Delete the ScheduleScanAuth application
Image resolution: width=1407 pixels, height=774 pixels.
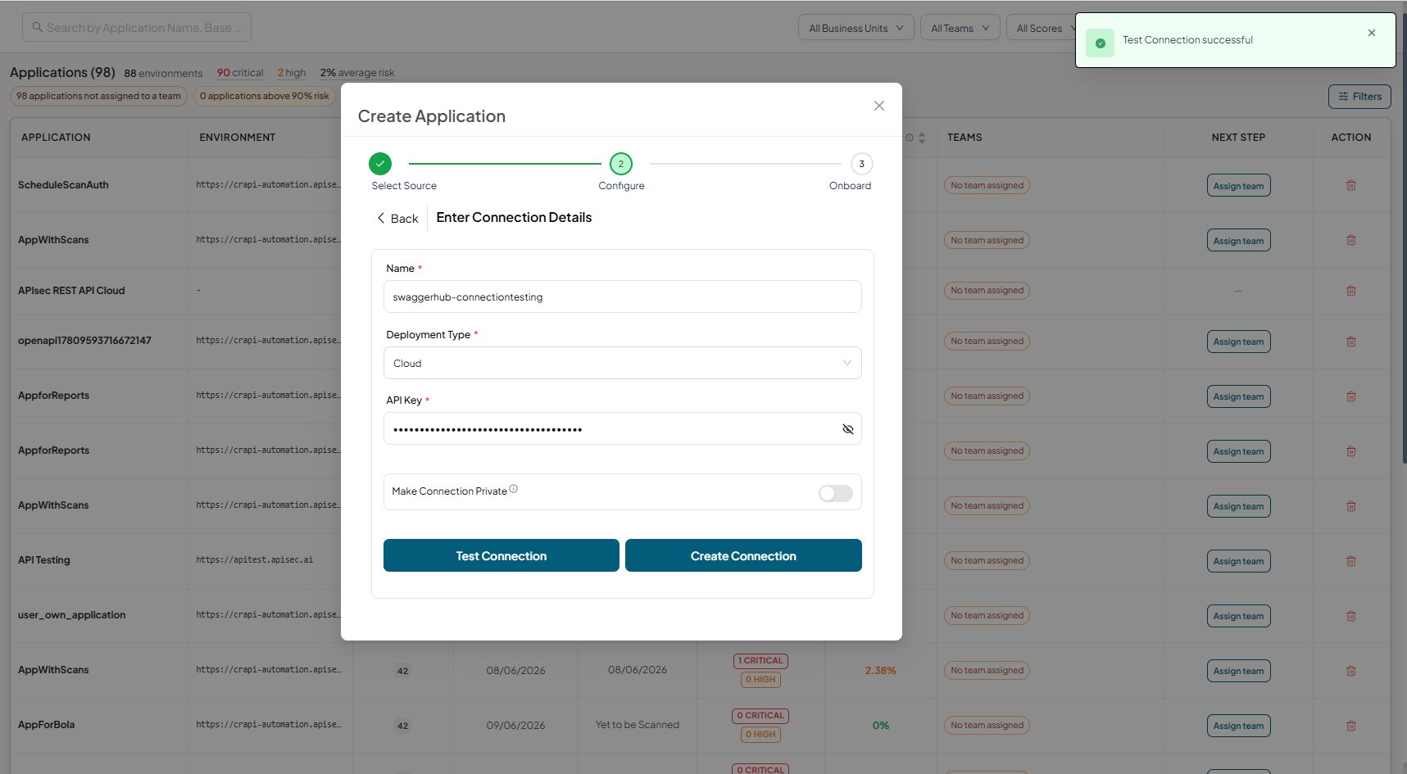[x=1351, y=185]
